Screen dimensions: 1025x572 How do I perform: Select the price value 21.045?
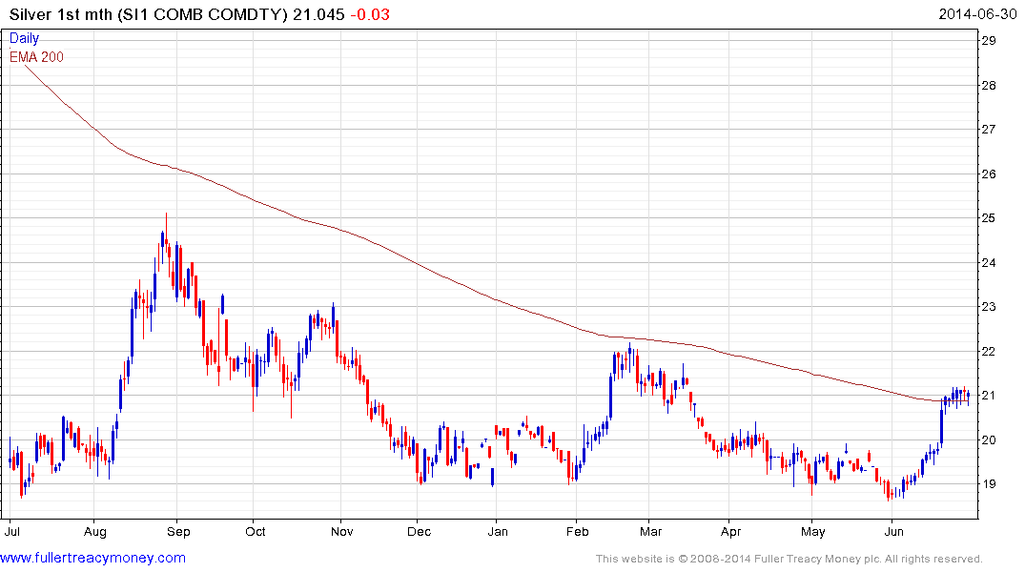pos(318,14)
